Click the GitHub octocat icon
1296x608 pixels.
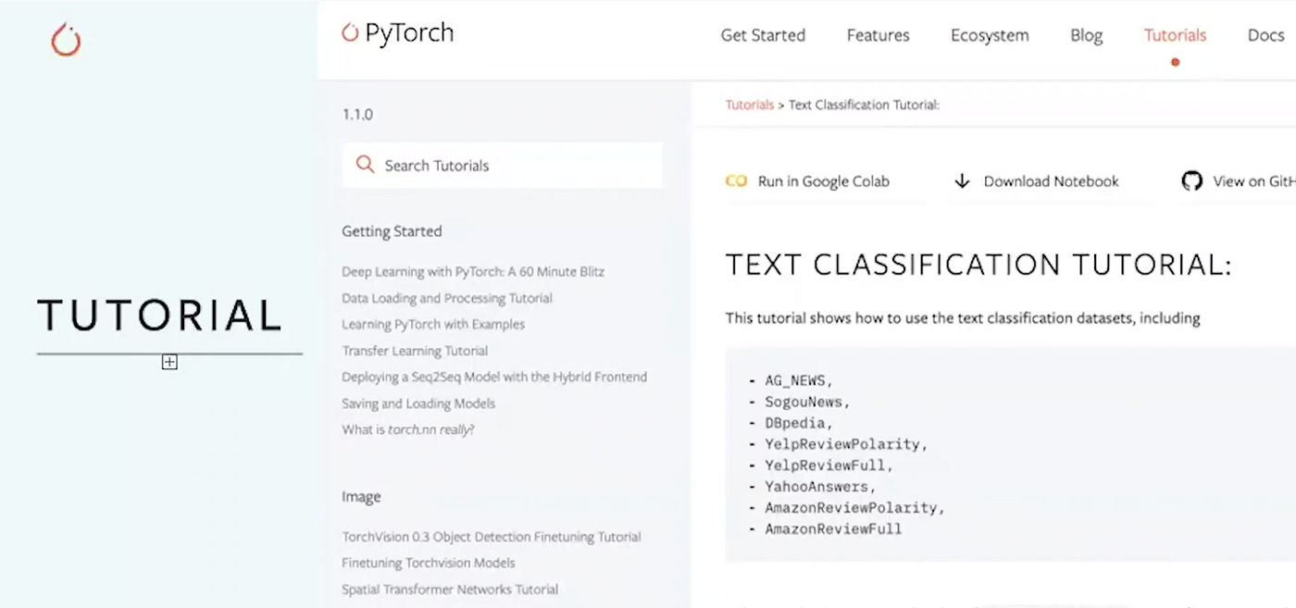click(x=1192, y=181)
